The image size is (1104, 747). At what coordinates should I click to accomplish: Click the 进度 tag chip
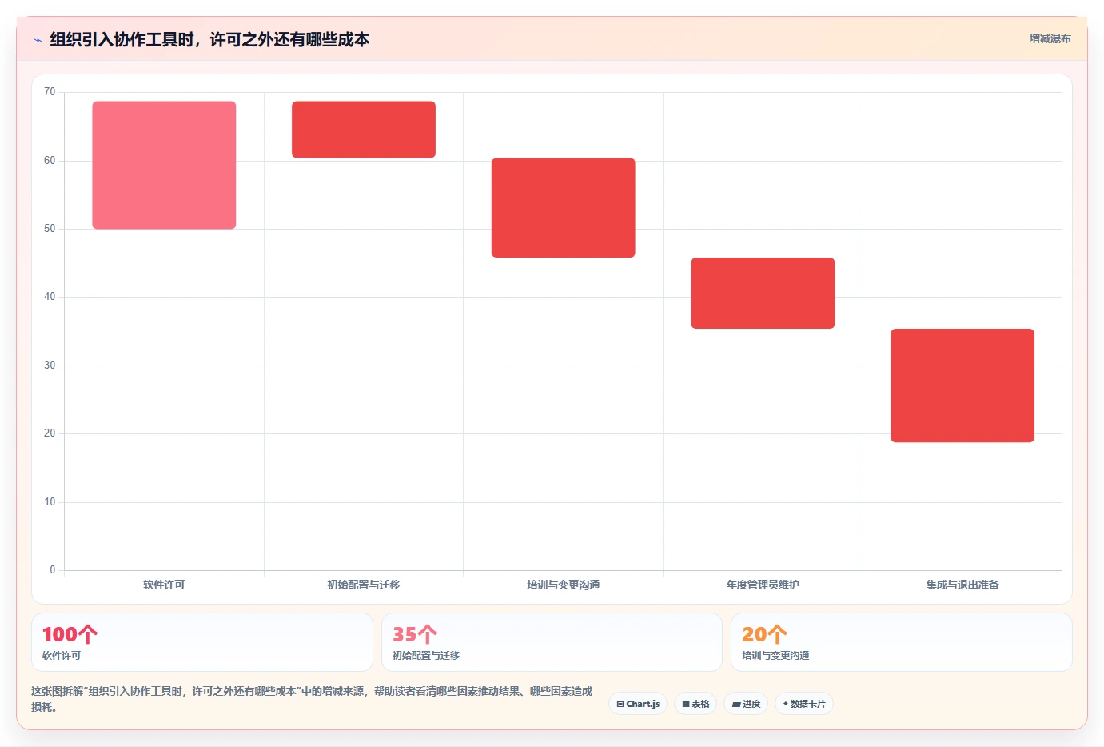pyautogui.click(x=746, y=704)
